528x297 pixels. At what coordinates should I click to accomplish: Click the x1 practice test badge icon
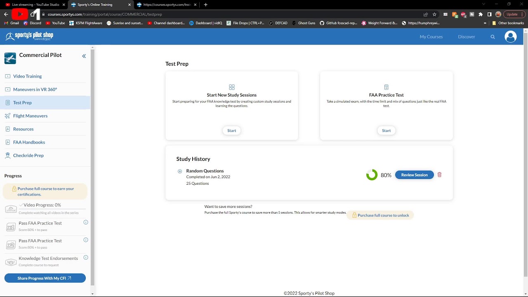(11, 227)
